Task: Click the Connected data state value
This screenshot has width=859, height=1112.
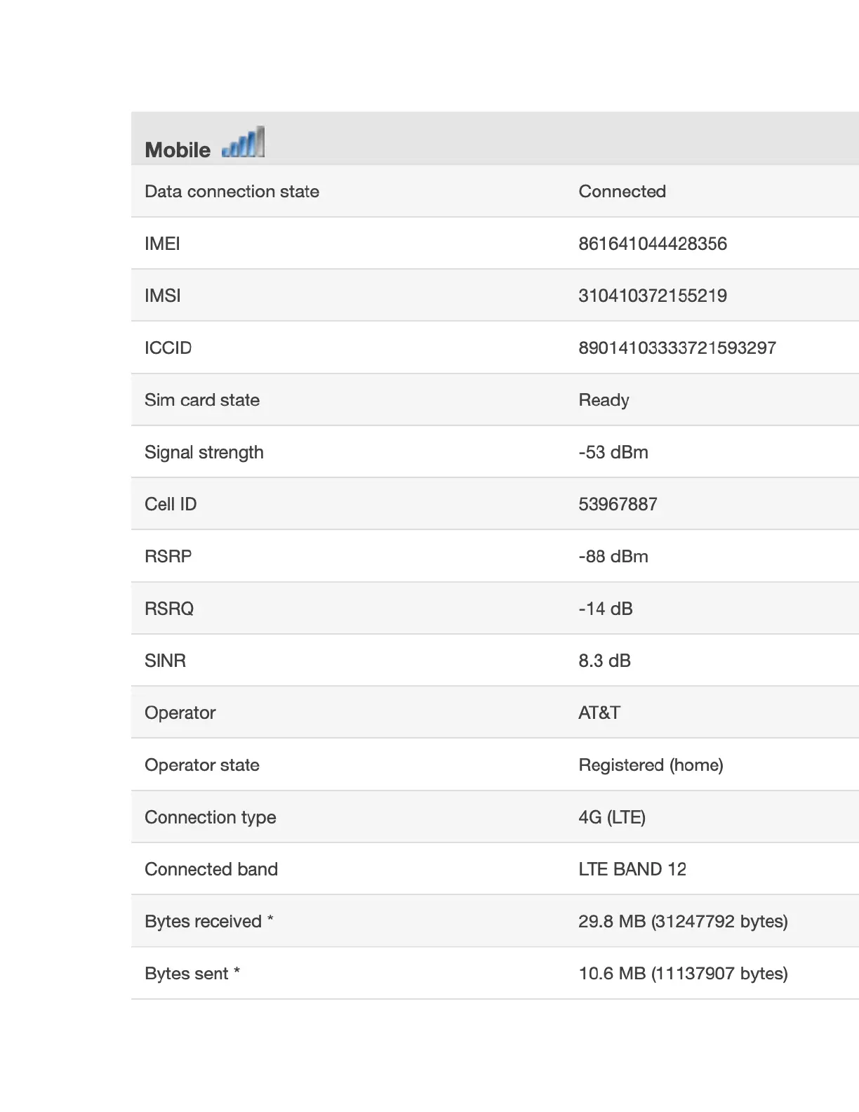Action: pyautogui.click(x=622, y=192)
